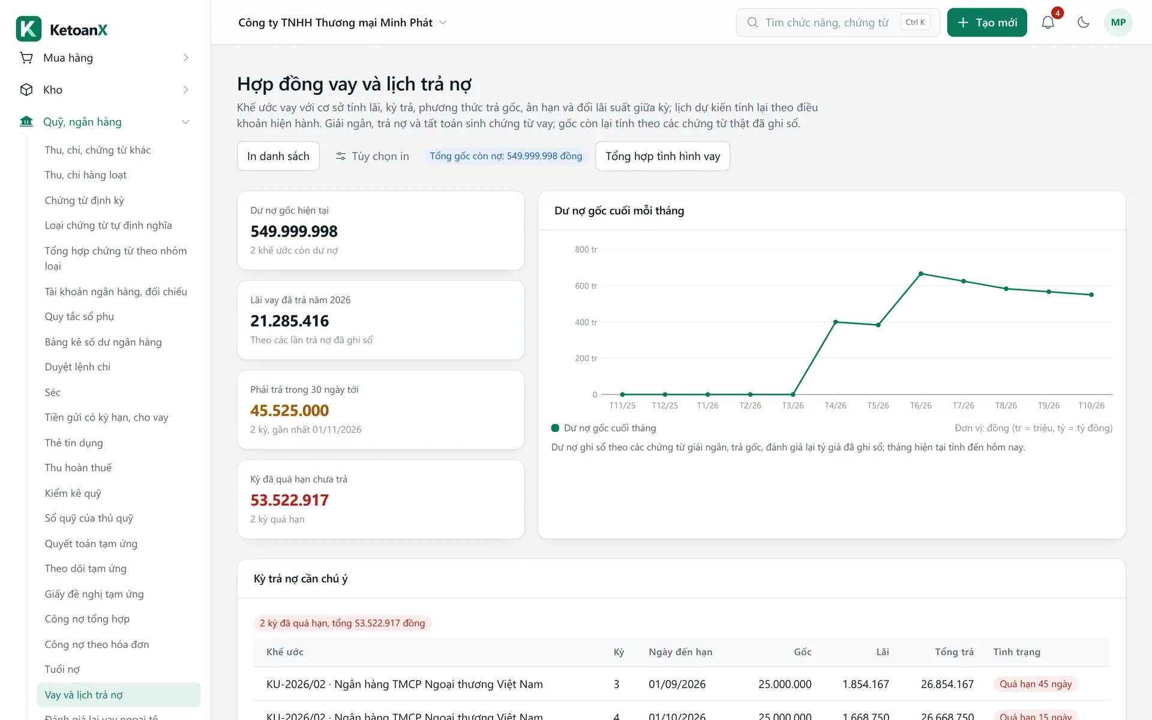
Task: Click the Kho box icon
Action: tap(26, 89)
